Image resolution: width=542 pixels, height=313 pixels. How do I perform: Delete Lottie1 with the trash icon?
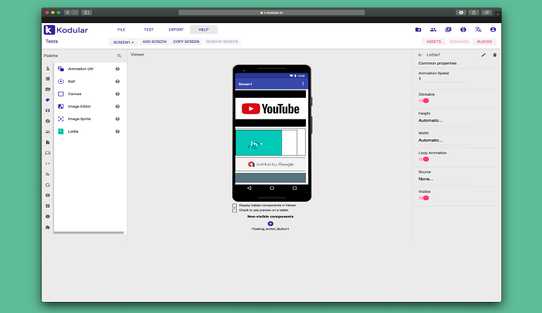click(494, 55)
